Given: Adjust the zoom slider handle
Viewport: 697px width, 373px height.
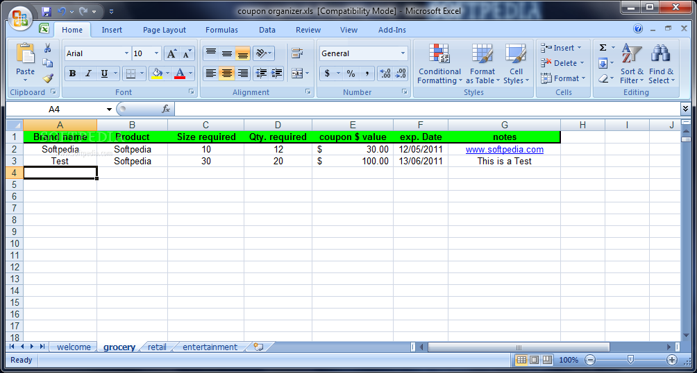Looking at the screenshot, I should tap(630, 359).
